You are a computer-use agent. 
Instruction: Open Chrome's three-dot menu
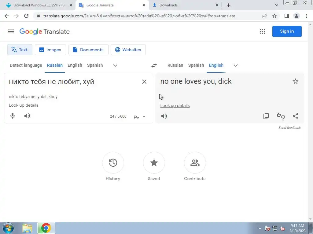pyautogui.click(x=306, y=16)
